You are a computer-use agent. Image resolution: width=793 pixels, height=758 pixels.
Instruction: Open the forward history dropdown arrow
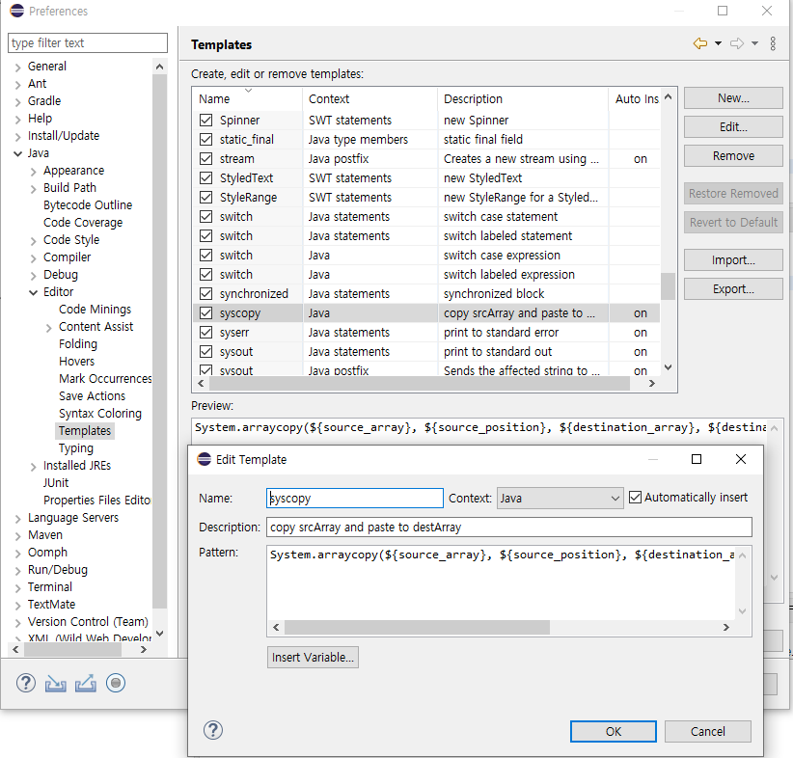click(754, 43)
